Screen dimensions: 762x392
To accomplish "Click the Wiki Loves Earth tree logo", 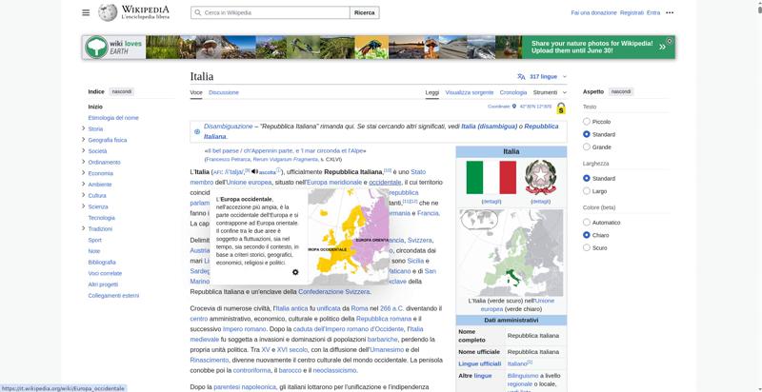I will coord(96,47).
